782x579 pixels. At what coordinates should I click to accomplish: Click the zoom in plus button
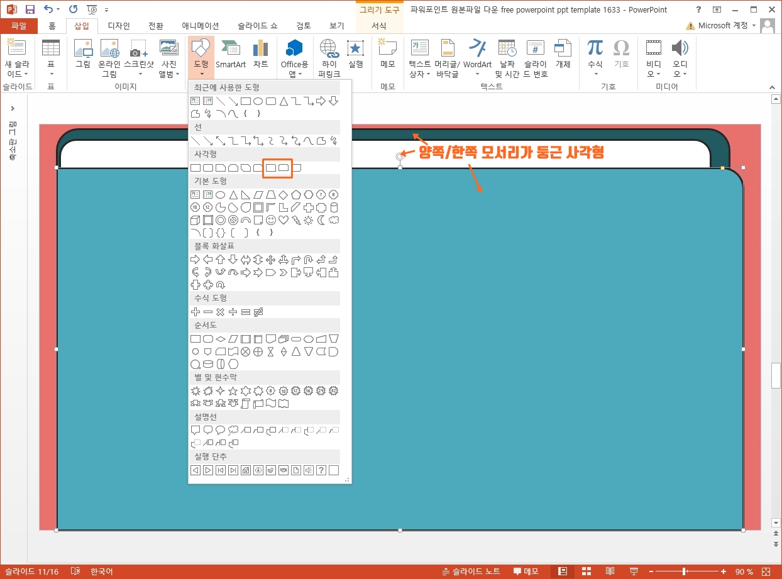pos(723,571)
